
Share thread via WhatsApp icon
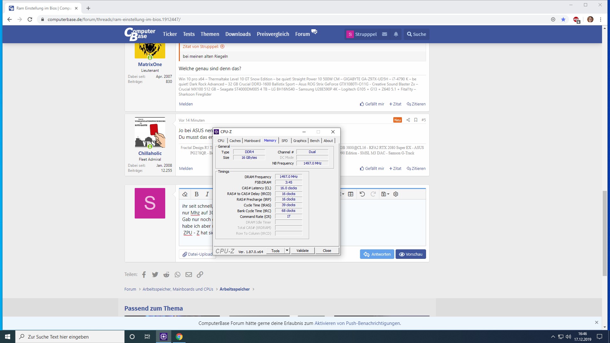pyautogui.click(x=177, y=274)
